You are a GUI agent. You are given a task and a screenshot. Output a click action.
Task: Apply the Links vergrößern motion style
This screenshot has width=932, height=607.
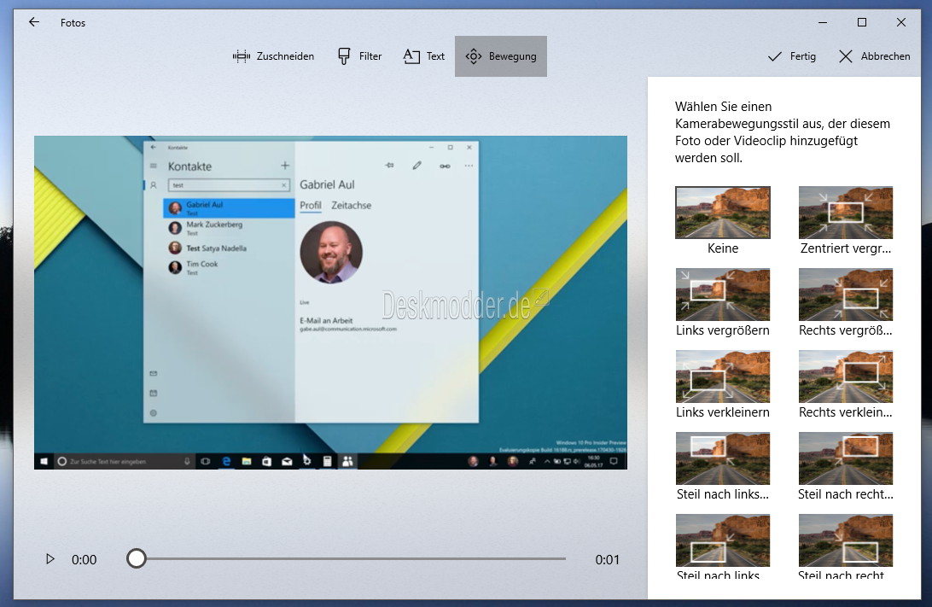723,303
